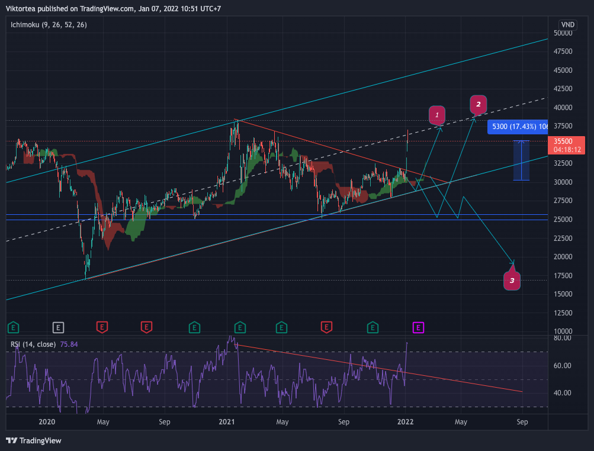Click the May label after 2022

461,422
